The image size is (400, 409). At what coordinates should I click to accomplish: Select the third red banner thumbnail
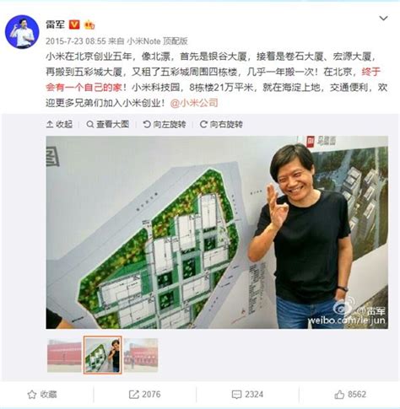coord(141,355)
